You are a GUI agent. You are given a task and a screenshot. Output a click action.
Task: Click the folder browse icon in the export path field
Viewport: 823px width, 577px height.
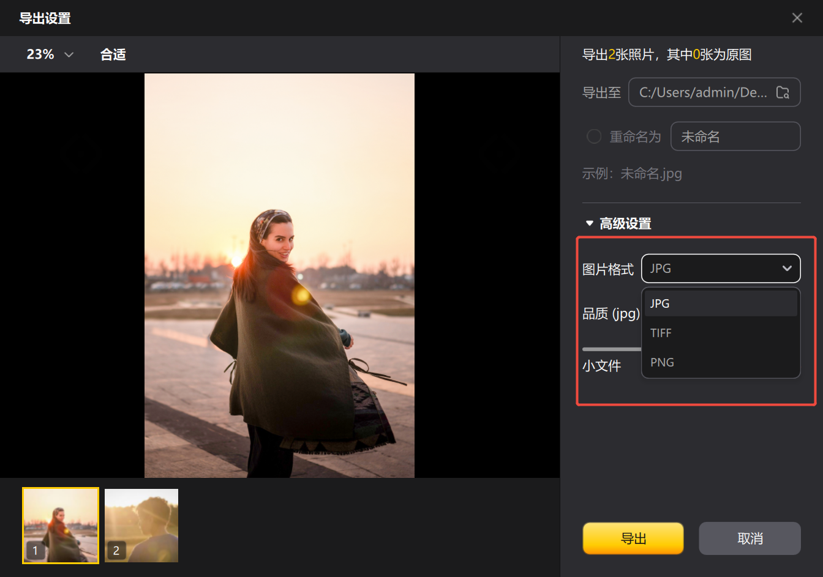pyautogui.click(x=783, y=92)
